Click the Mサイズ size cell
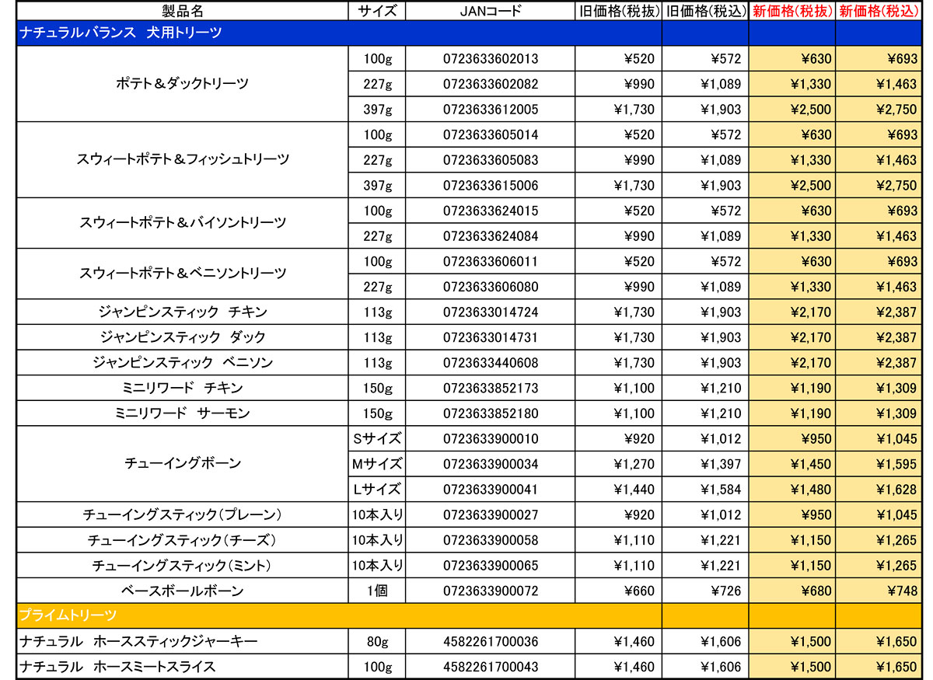Screen dimensions: 933x680 (x=377, y=464)
